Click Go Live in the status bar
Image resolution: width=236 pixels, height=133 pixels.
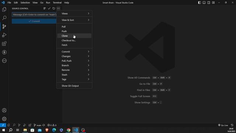(223, 125)
